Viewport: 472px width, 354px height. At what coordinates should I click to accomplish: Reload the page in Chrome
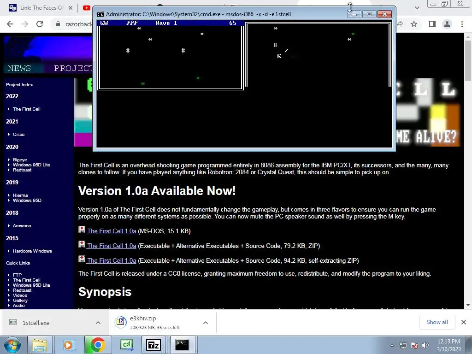click(40, 24)
